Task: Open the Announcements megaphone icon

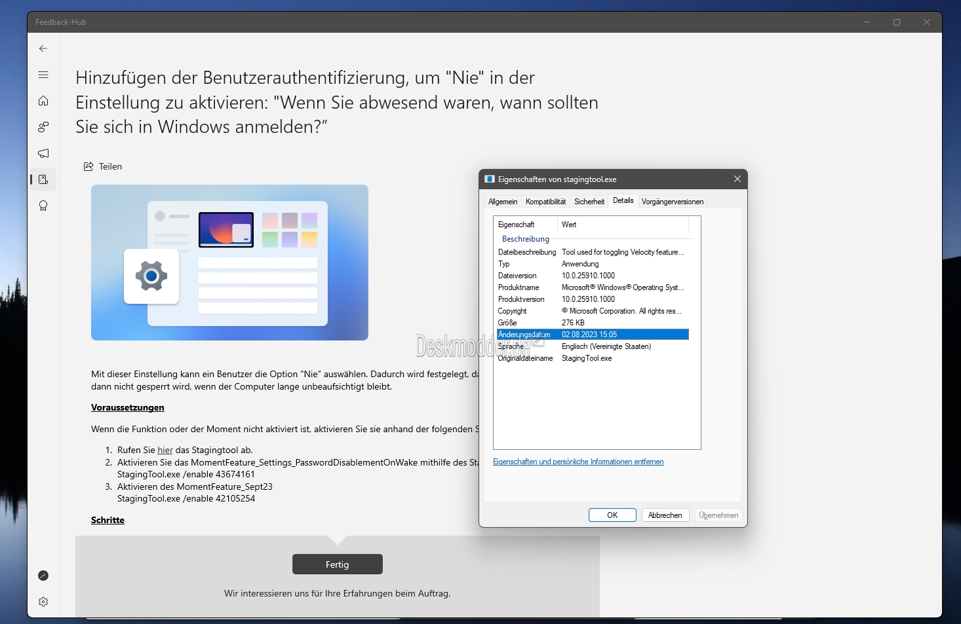Action: pos(43,153)
